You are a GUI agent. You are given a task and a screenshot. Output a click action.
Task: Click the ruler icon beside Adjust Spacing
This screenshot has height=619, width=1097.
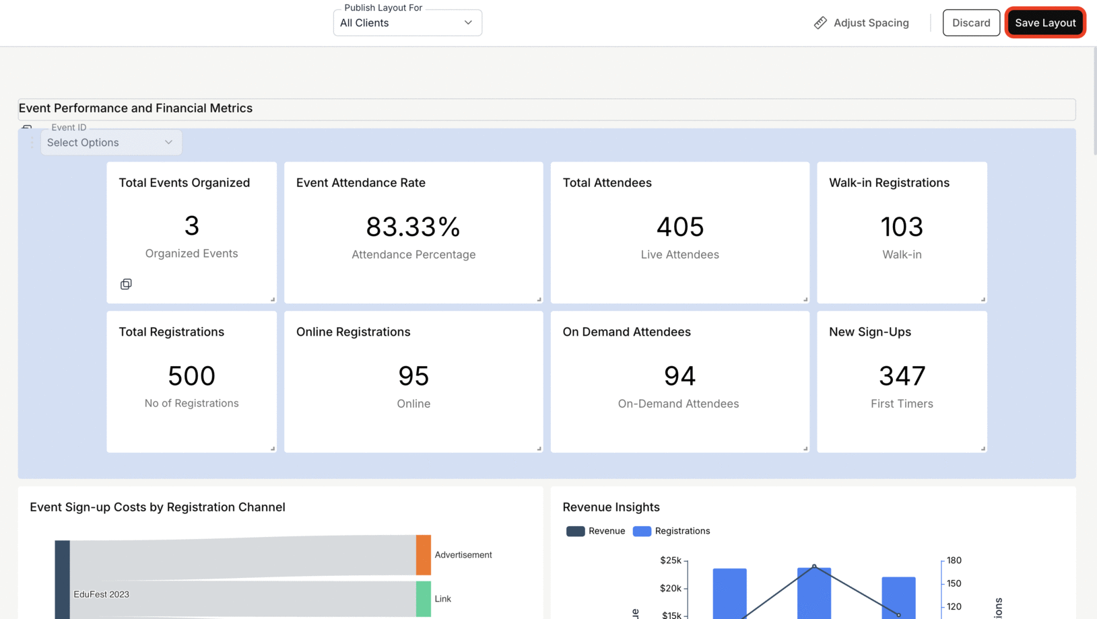pos(820,22)
